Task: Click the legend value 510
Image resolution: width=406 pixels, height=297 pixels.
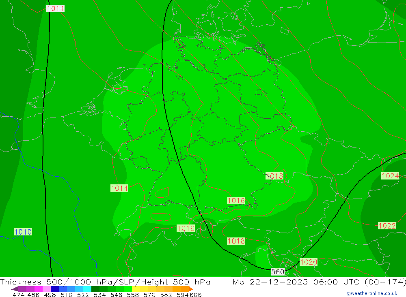Action: [x=67, y=295]
